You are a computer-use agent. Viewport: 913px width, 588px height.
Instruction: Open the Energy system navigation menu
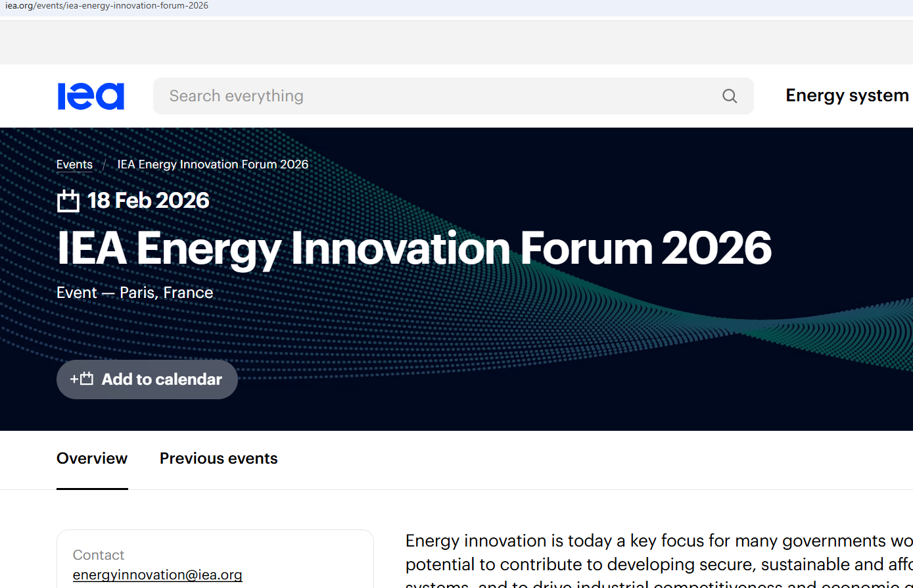tap(847, 95)
